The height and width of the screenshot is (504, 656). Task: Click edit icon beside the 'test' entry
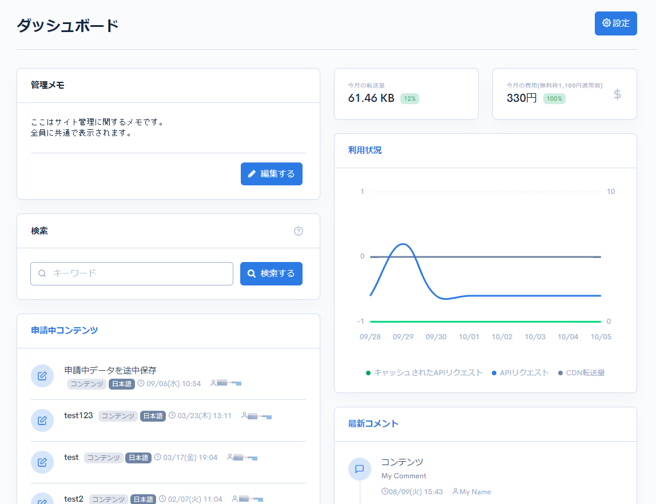42,462
